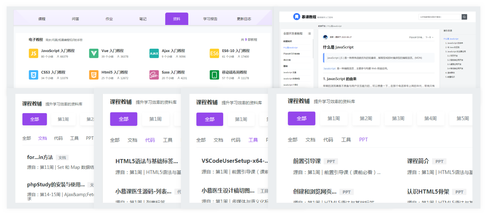
Task: Select the ES6 tutorial icon
Action: (x=214, y=53)
